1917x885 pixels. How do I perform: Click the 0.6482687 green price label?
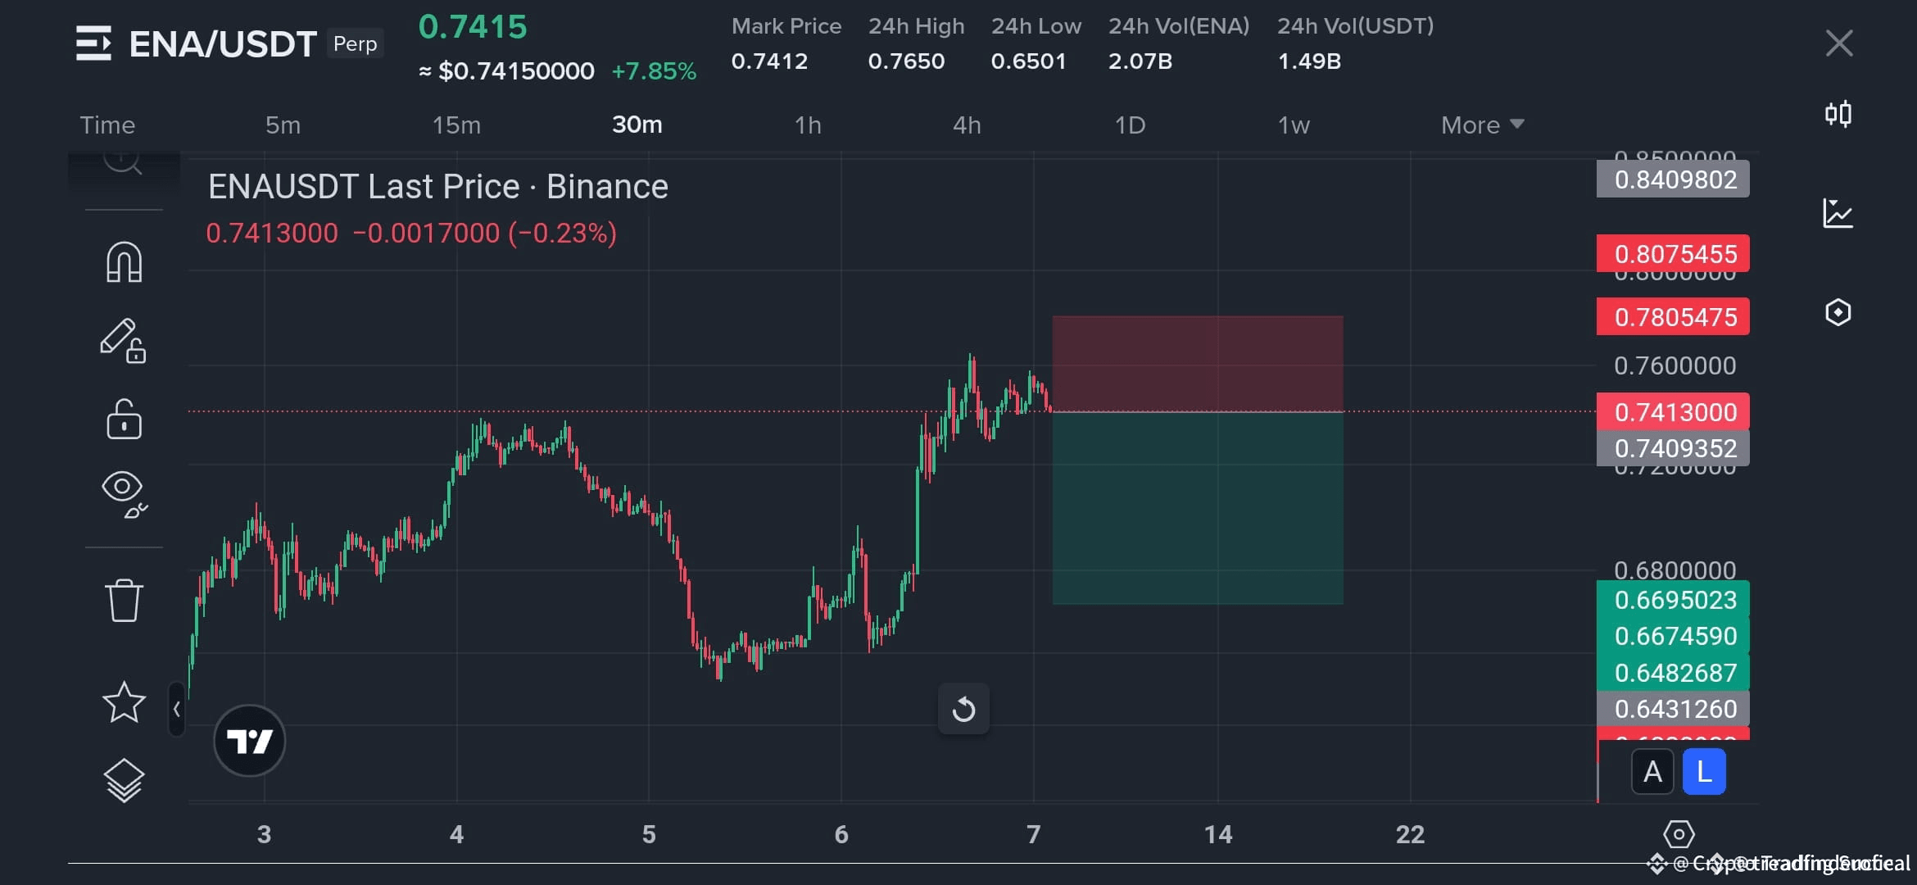1673,672
